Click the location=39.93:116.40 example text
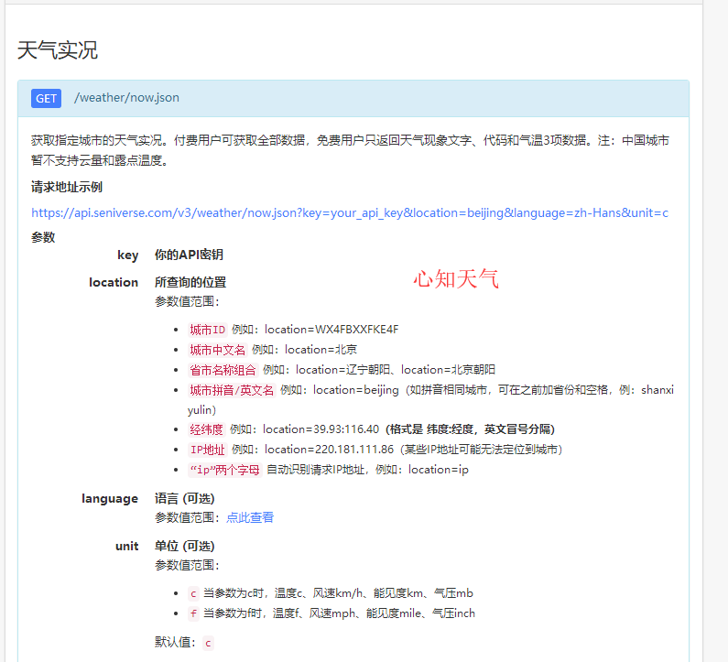The height and width of the screenshot is (662, 728). coord(321,429)
